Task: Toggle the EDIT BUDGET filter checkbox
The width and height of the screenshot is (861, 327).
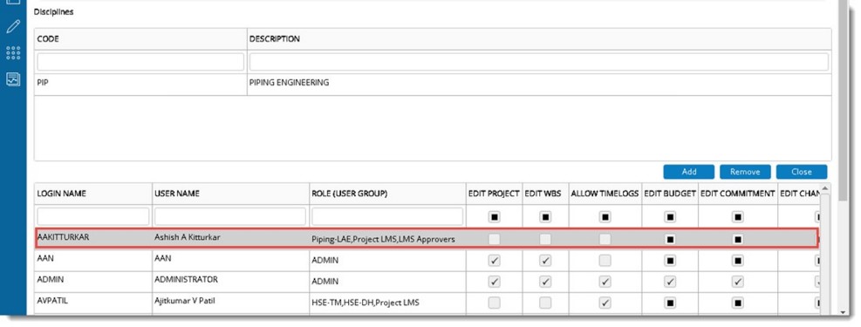Action: click(x=670, y=217)
